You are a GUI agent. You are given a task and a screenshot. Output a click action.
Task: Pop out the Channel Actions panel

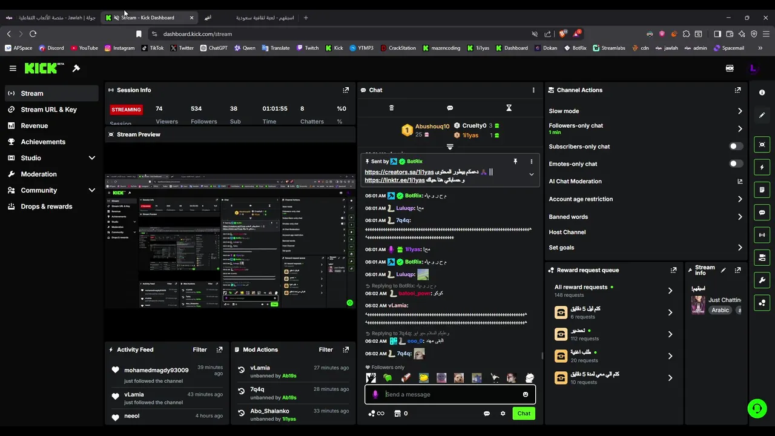pyautogui.click(x=737, y=90)
